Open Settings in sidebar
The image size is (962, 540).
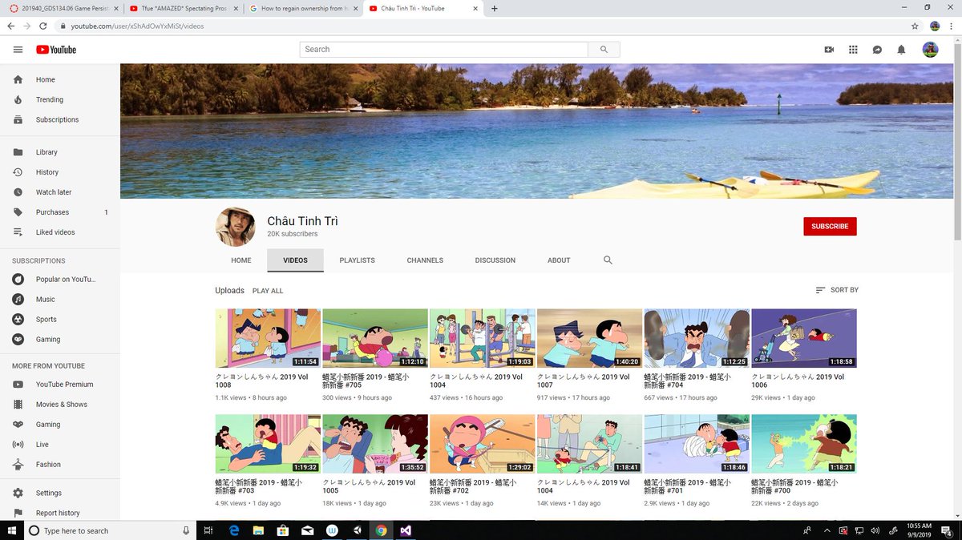coord(60,494)
